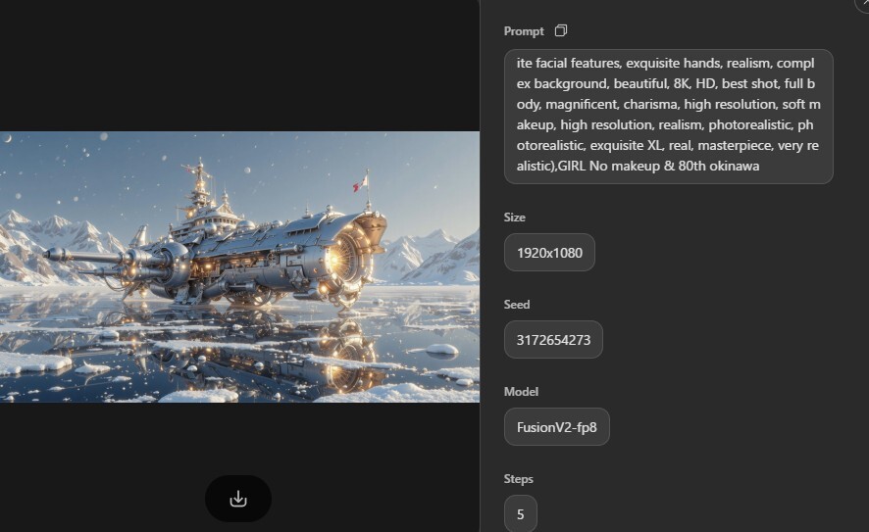Copy the prompt with the copy icon

[561, 30]
